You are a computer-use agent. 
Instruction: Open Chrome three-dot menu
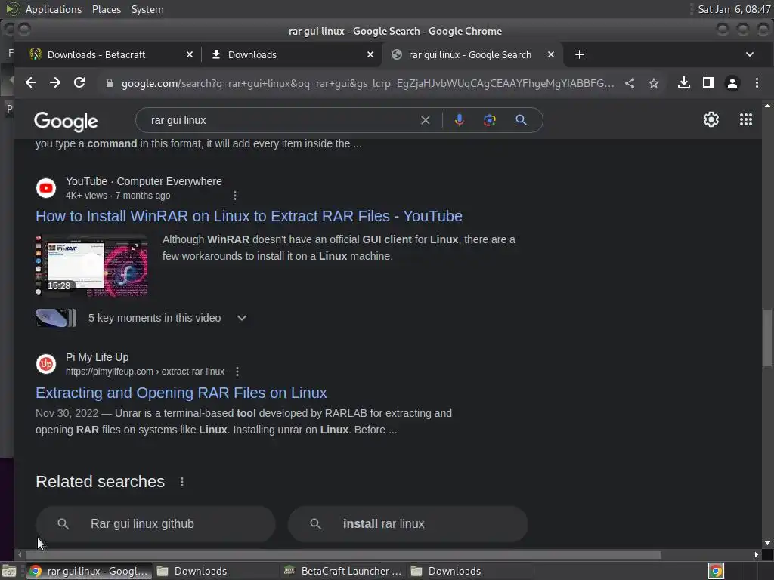coord(757,83)
